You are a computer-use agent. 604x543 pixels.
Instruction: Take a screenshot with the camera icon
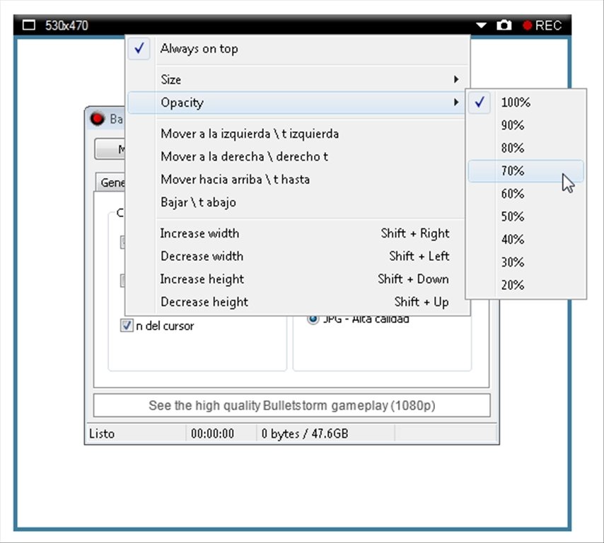(504, 25)
